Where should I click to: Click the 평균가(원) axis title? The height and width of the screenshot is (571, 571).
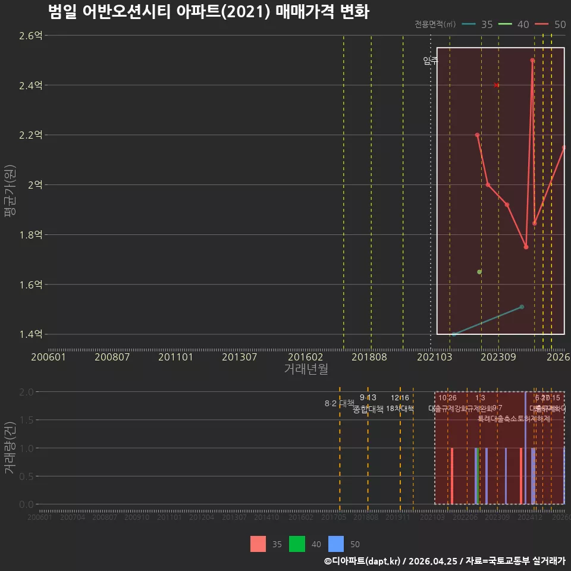pos(10,191)
